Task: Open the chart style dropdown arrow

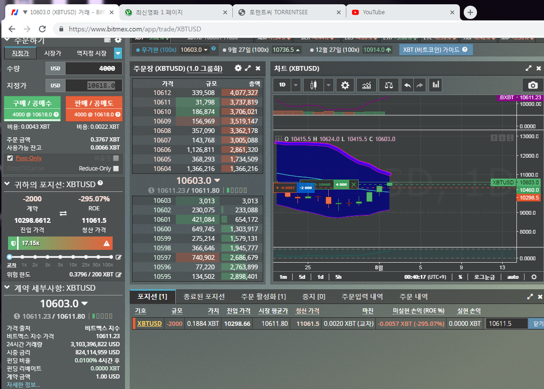Action: pyautogui.click(x=328, y=85)
